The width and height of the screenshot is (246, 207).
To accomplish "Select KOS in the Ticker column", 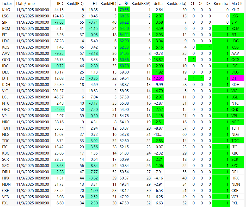I will coord(6,47).
